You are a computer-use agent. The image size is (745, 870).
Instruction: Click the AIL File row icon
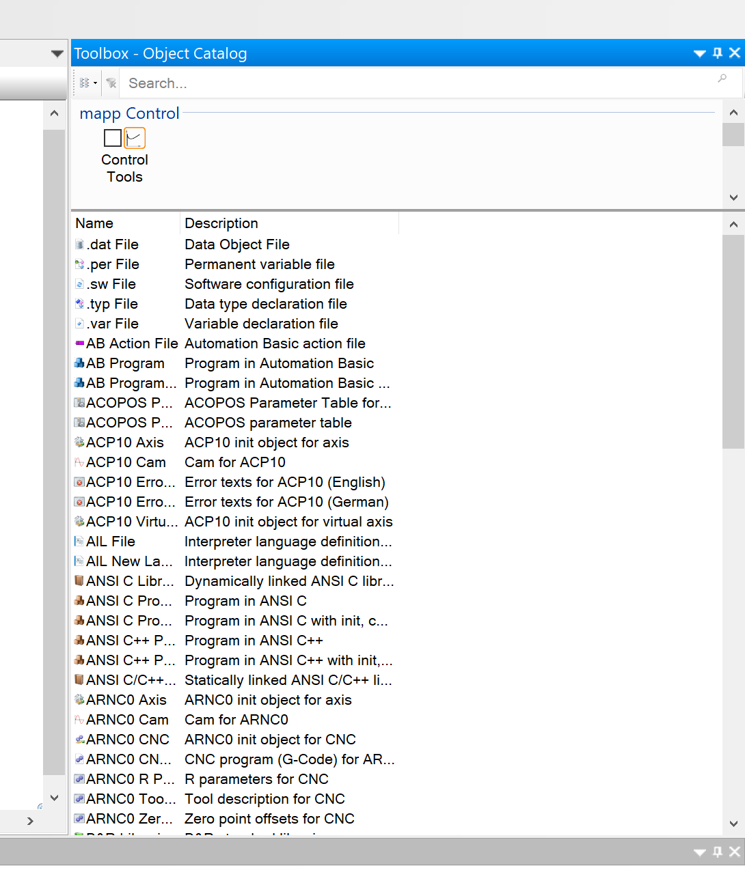click(x=80, y=542)
